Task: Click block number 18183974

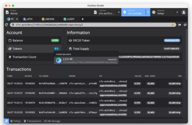Action: (x=30, y=103)
